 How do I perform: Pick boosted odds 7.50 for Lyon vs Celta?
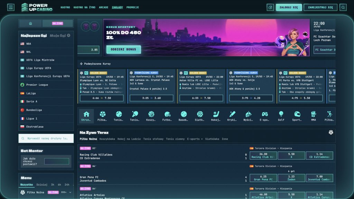tap(102, 98)
